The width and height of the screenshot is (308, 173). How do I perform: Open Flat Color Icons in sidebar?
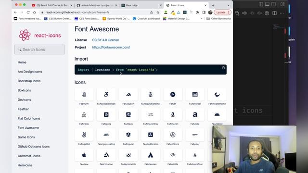click(x=29, y=119)
